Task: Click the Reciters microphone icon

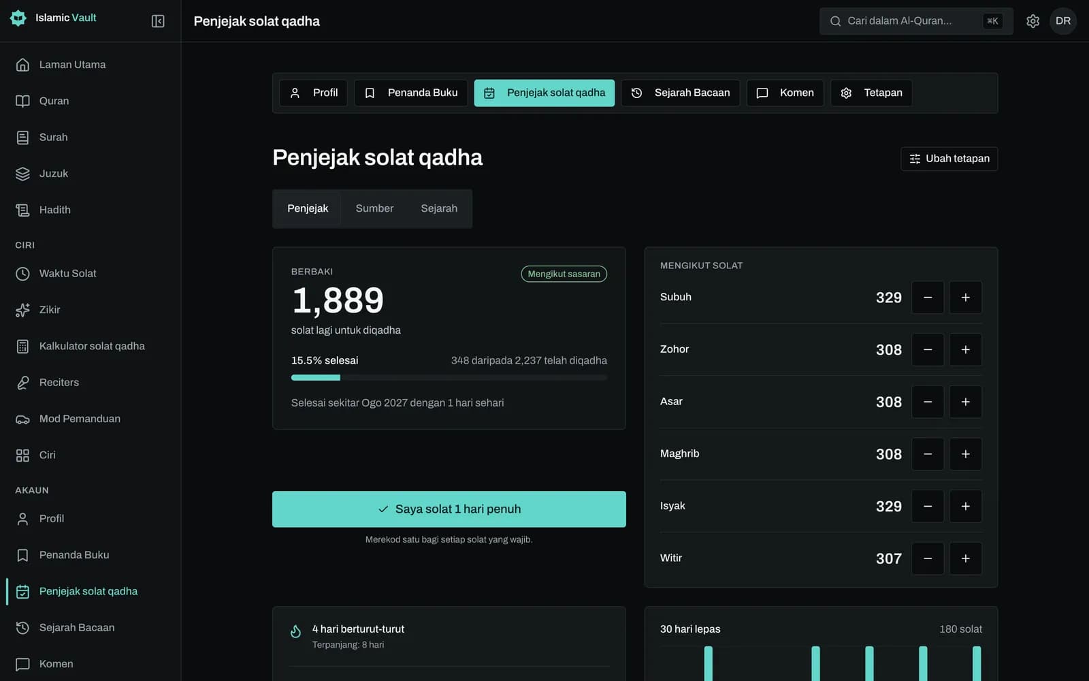Action: (22, 383)
